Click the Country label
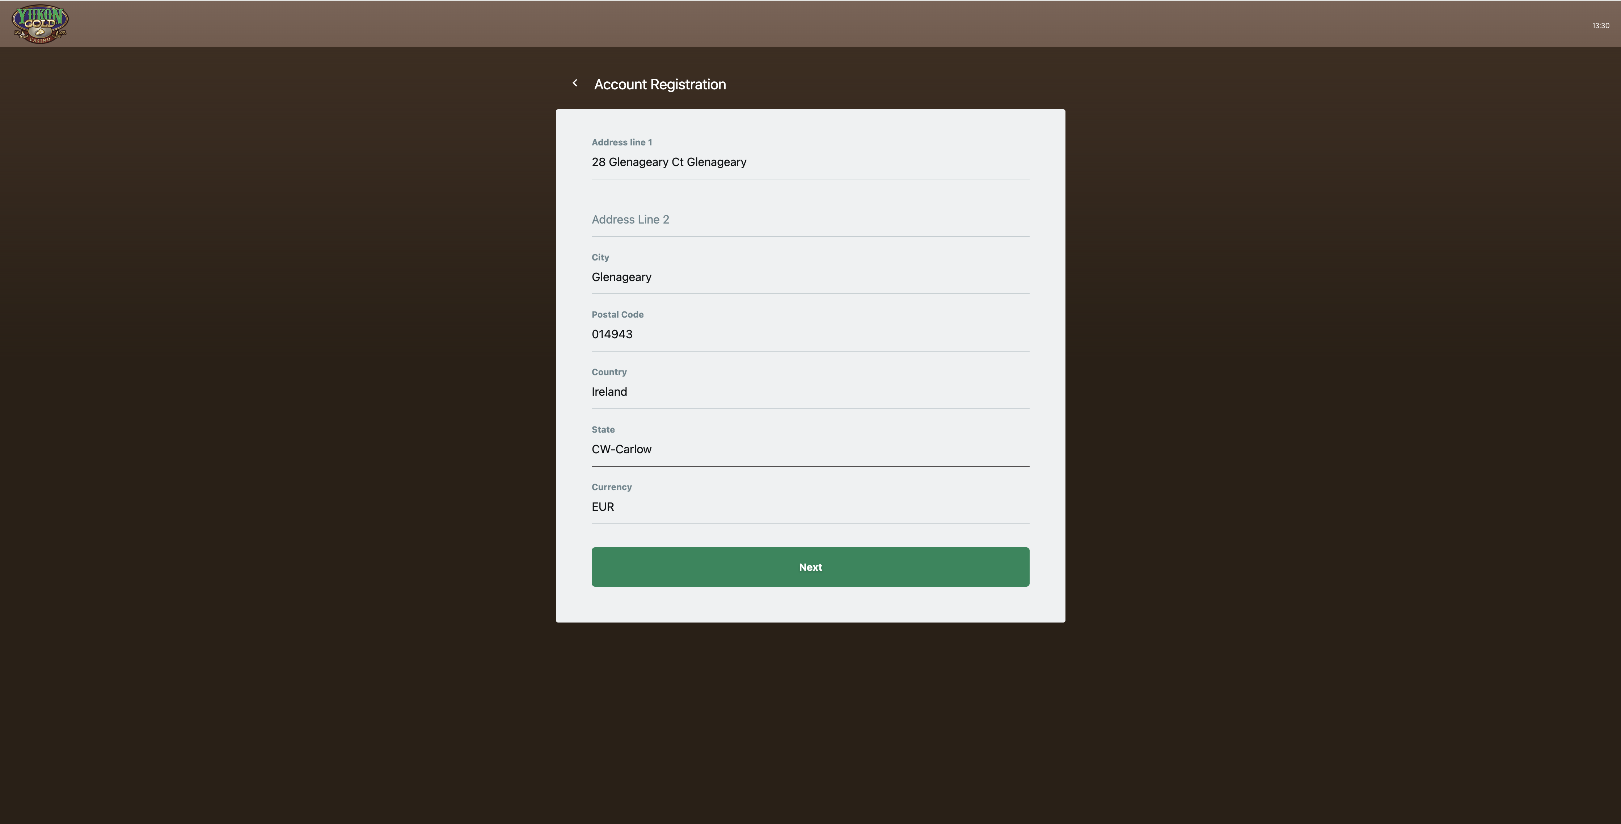 tap(609, 372)
